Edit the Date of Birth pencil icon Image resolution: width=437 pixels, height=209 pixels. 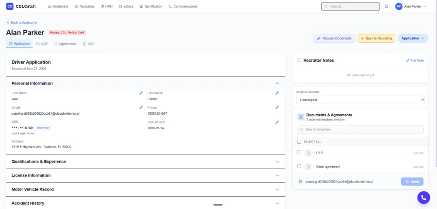point(277,122)
